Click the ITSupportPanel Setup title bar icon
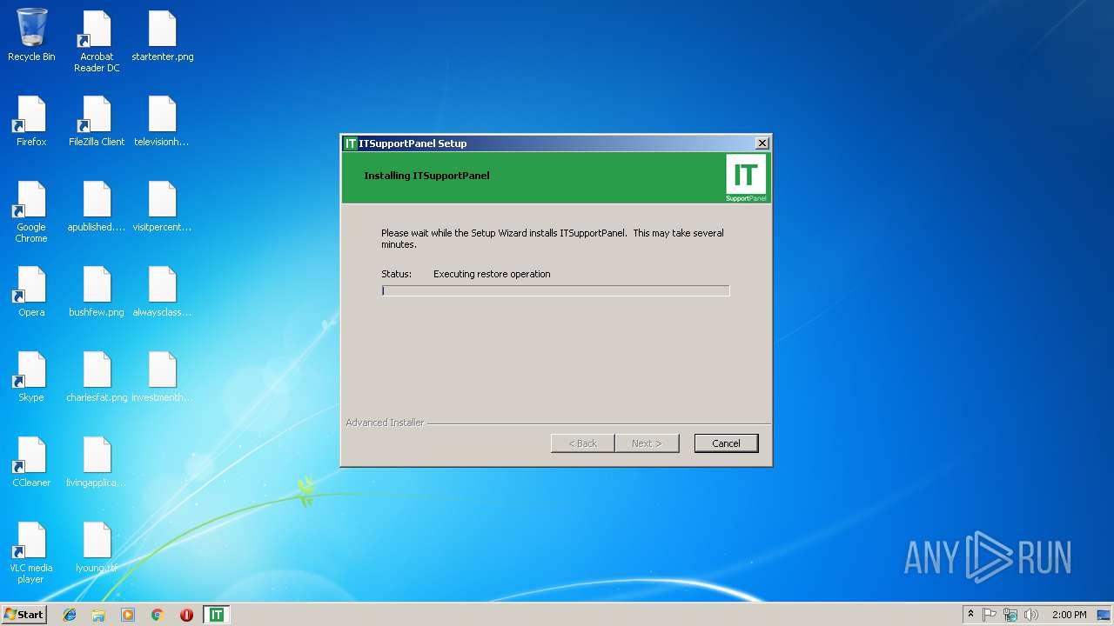 point(351,143)
